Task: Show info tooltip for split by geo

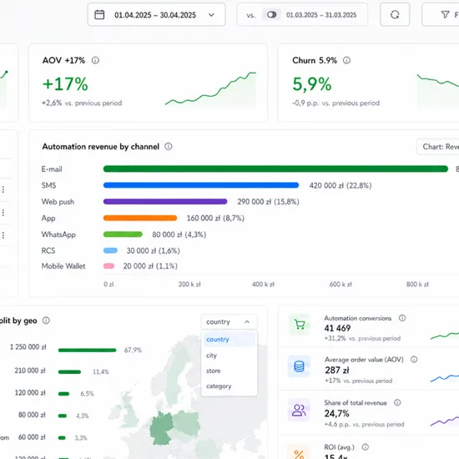Action: tap(46, 320)
